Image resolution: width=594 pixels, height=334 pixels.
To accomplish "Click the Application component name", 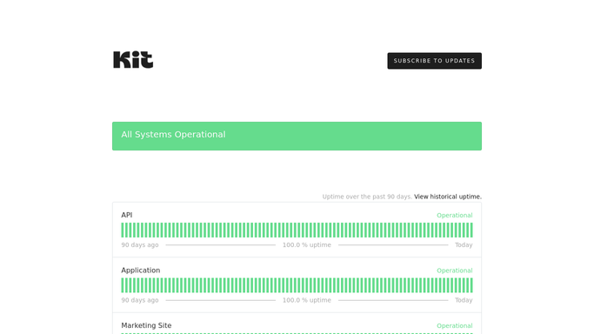I will 141,271.
